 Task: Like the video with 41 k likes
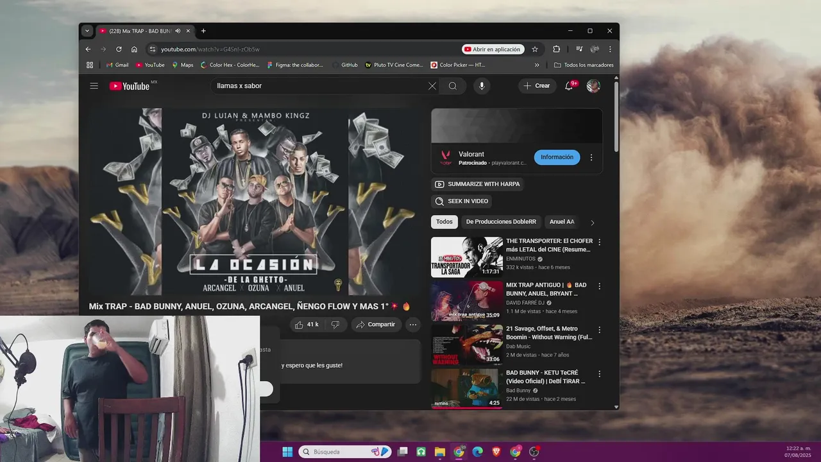pyautogui.click(x=307, y=325)
